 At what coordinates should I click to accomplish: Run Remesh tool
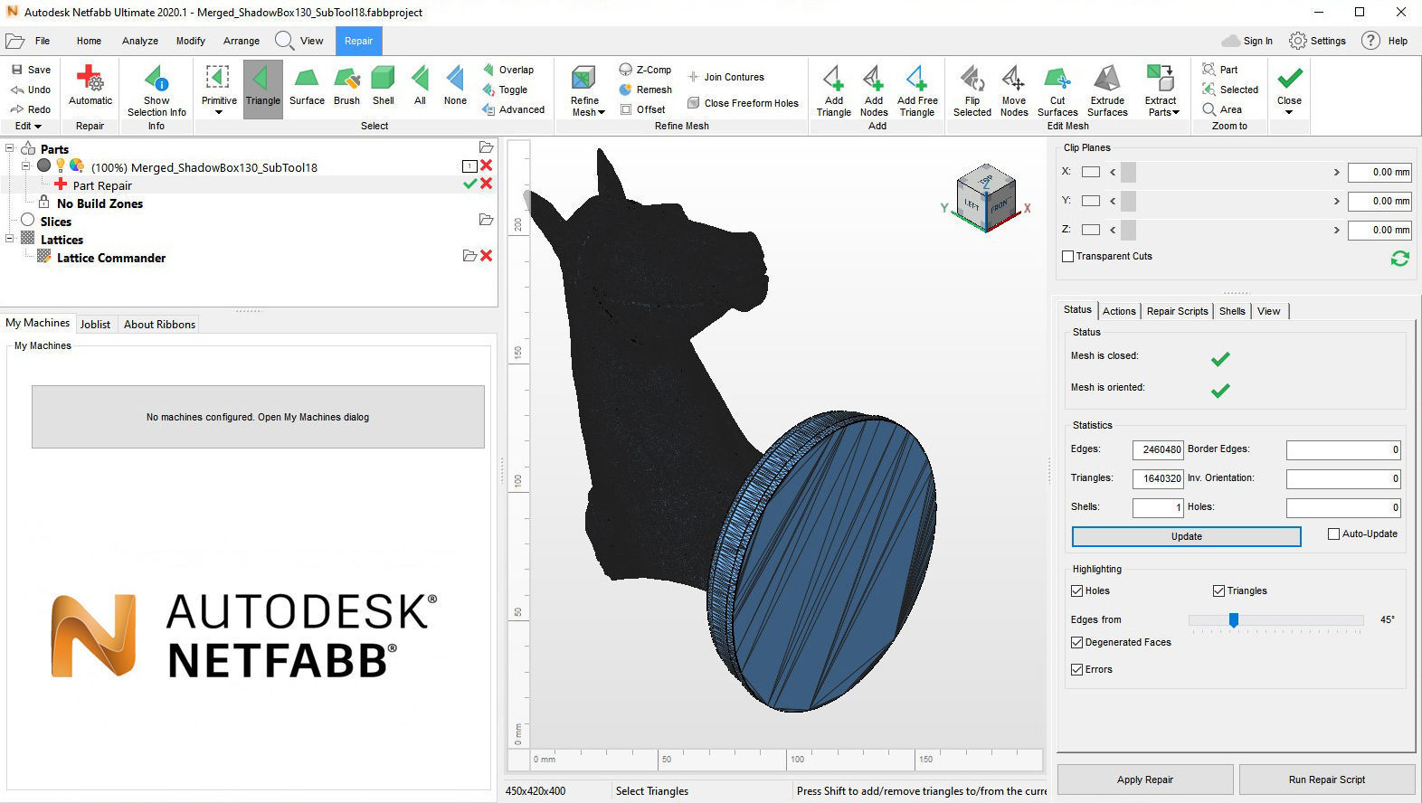click(x=645, y=90)
